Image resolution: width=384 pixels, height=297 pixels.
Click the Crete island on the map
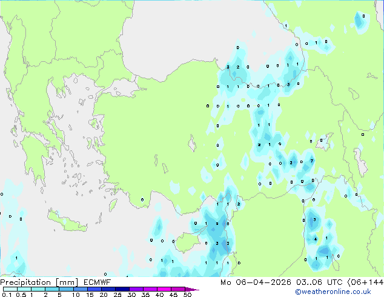(x=68, y=221)
